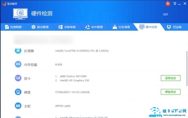Screen dimensions: 188x118
Task: Click the 显卡 label
Action: pos(27,78)
